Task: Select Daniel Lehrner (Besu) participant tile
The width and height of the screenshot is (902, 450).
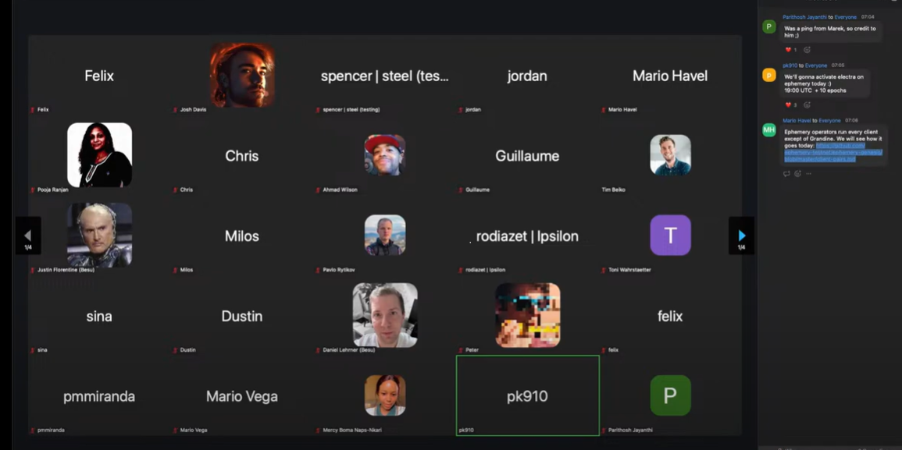Action: pyautogui.click(x=384, y=316)
